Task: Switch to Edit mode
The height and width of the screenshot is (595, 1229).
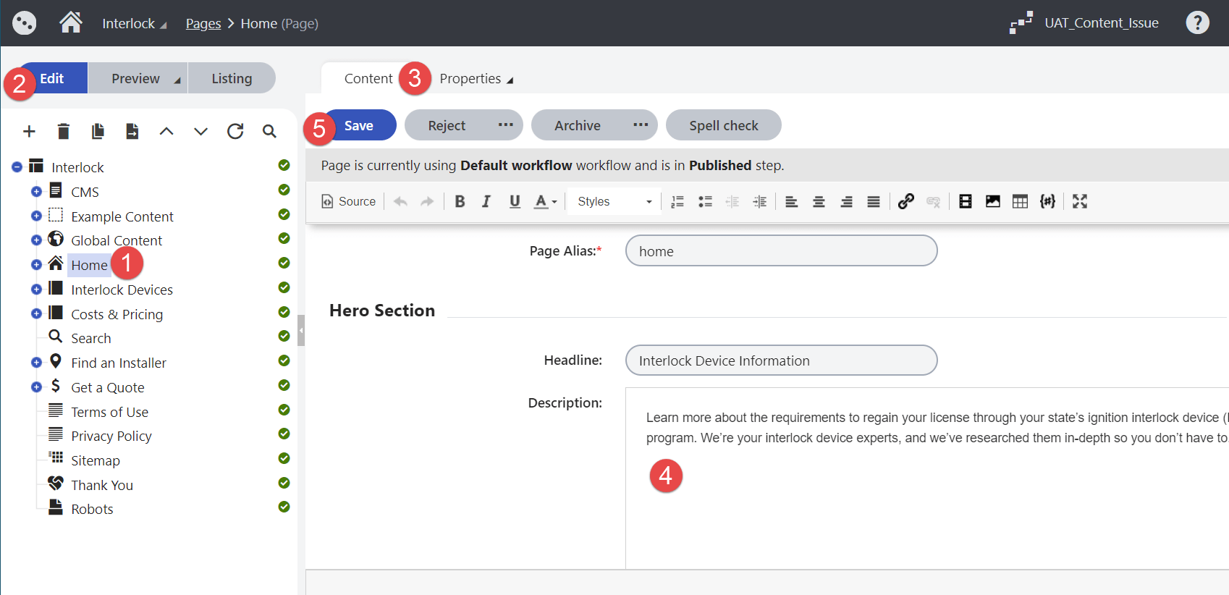Action: (52, 78)
